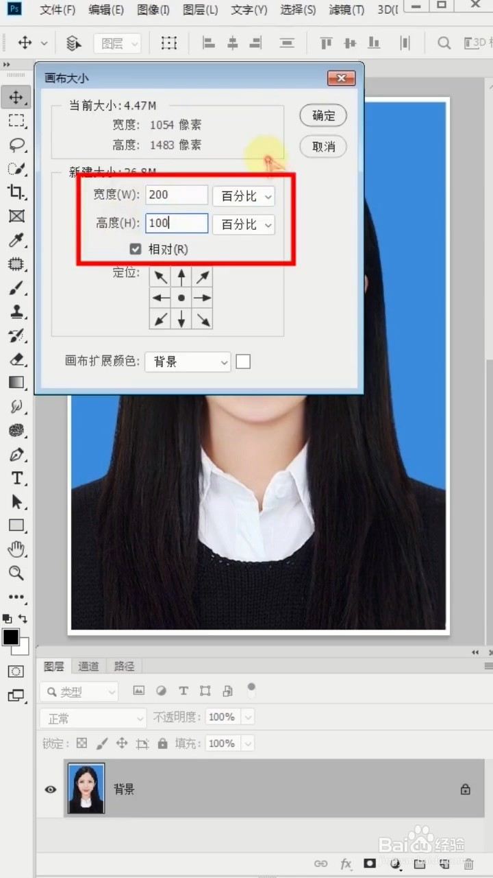Click the 确定 button
493x878 pixels.
[x=323, y=116]
